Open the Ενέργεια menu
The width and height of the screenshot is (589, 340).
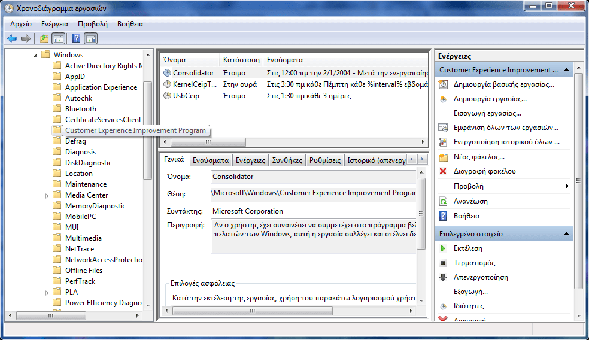coord(54,24)
